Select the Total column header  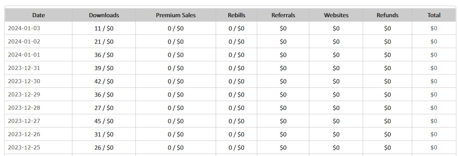tap(434, 15)
